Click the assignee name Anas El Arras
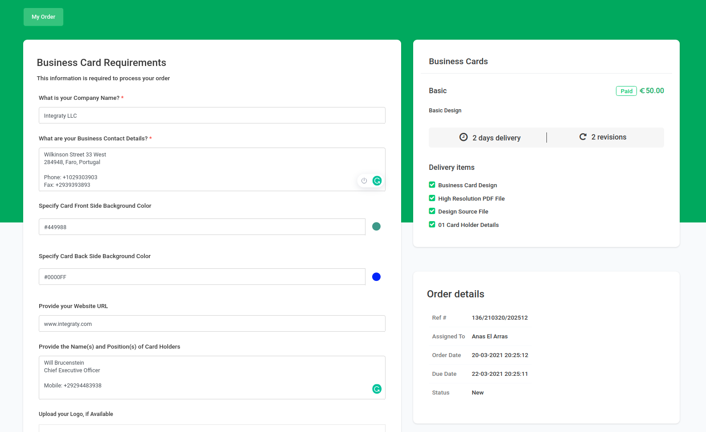The height and width of the screenshot is (432, 706). [x=490, y=337]
